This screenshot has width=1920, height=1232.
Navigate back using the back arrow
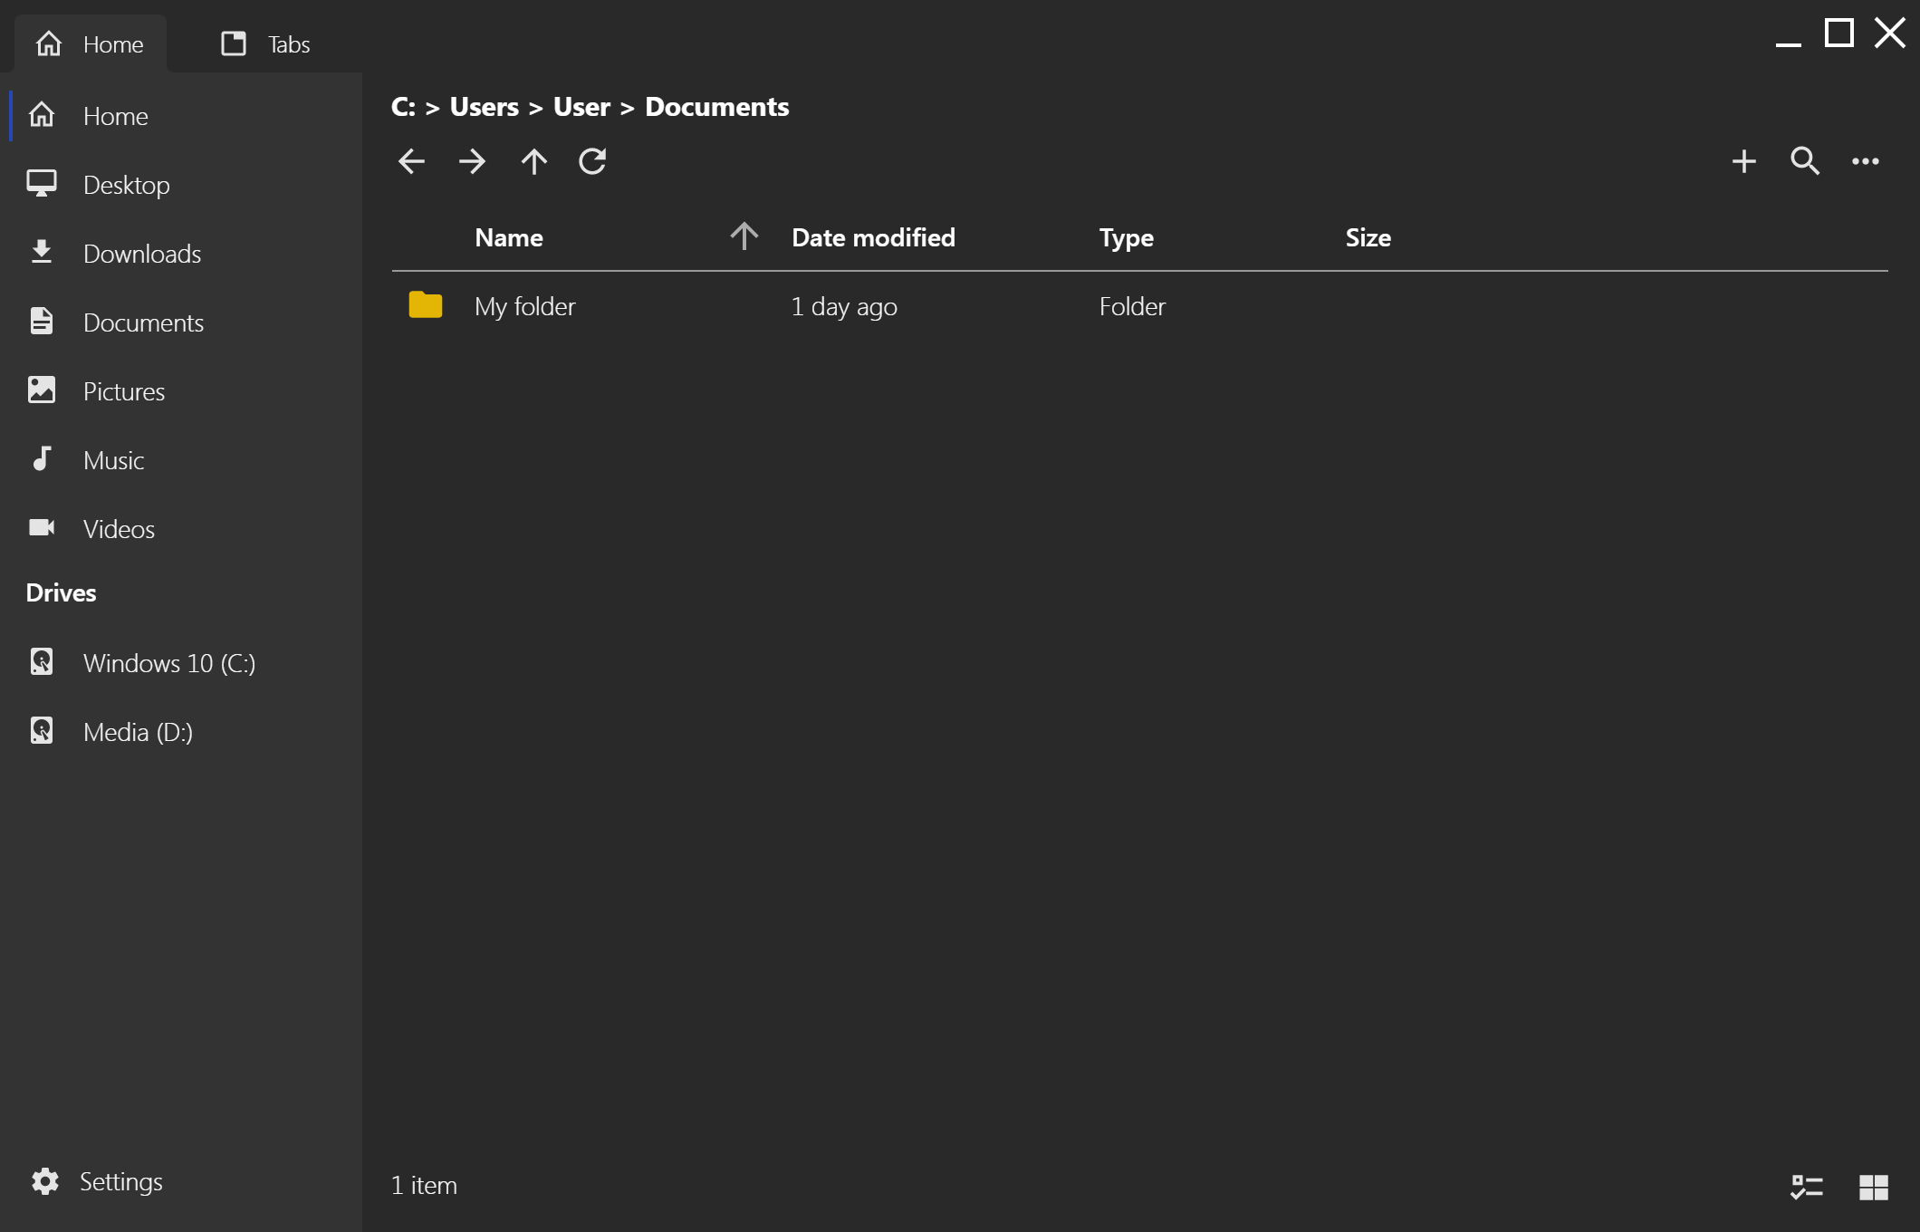click(x=411, y=161)
